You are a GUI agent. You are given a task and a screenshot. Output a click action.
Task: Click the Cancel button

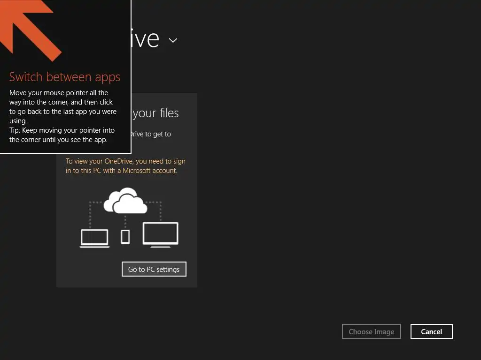(431, 331)
